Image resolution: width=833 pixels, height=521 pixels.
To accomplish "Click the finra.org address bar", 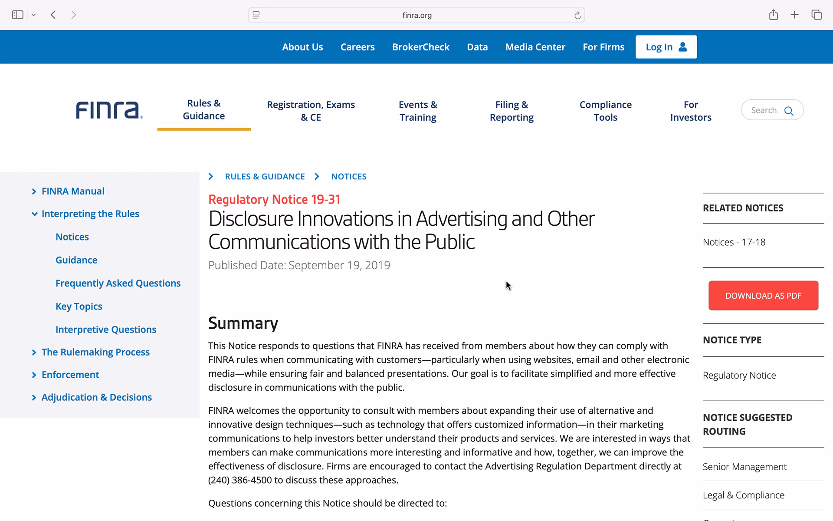I will tap(416, 16).
